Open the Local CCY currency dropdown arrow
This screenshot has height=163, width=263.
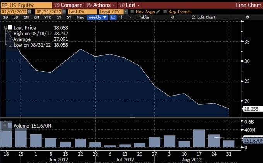pos(126,12)
